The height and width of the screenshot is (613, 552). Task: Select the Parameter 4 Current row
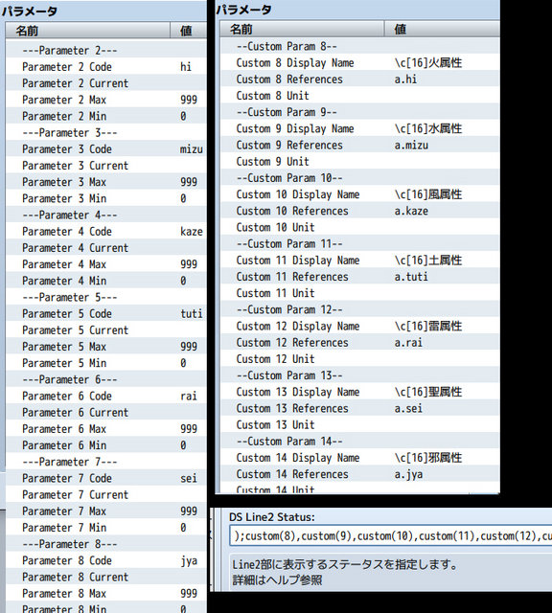106,248
